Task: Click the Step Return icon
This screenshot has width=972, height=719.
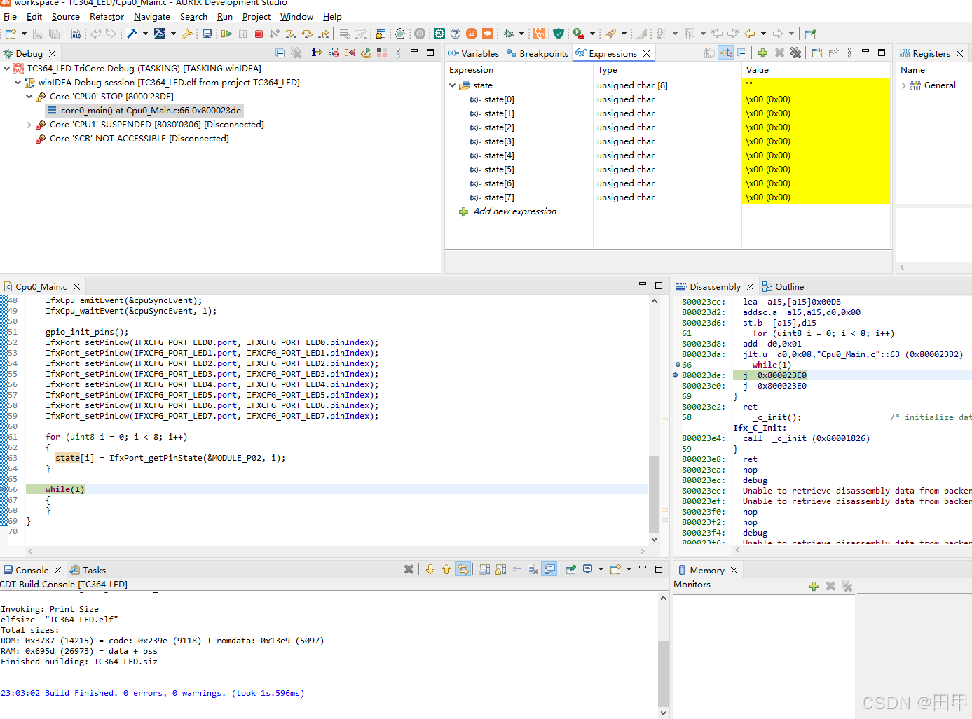Action: (323, 34)
